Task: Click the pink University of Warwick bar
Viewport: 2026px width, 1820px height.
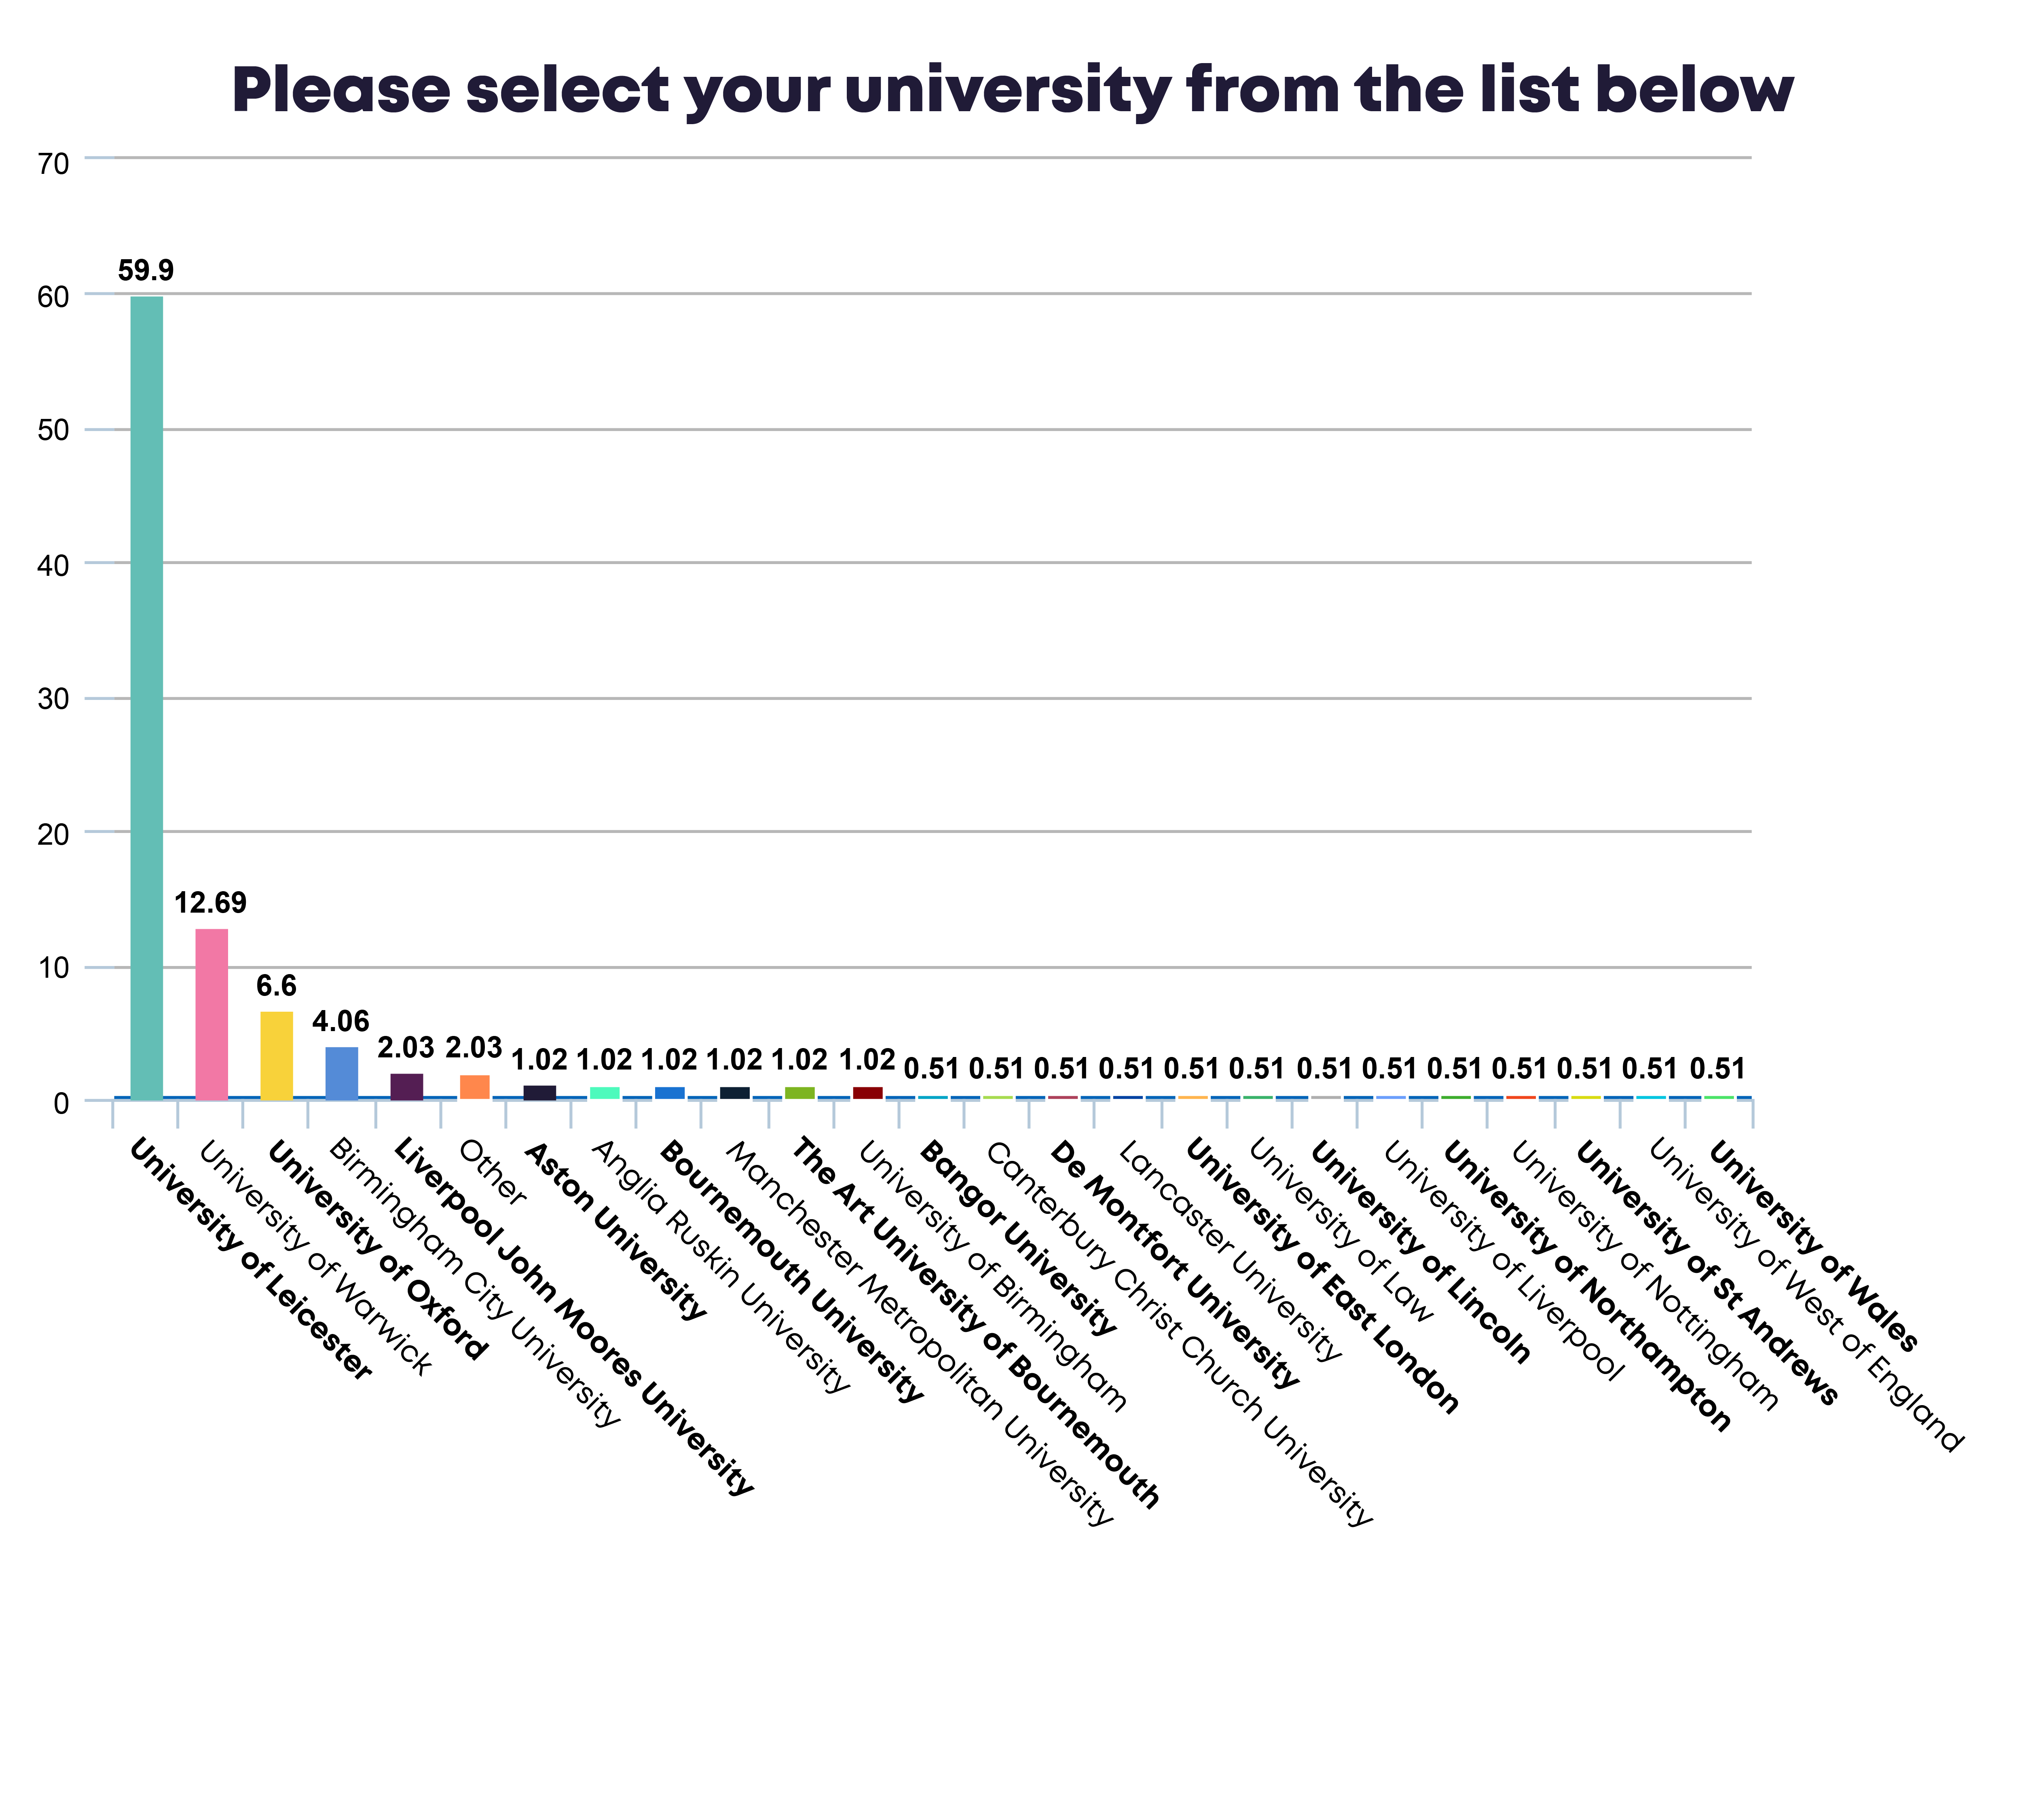Action: 211,1014
